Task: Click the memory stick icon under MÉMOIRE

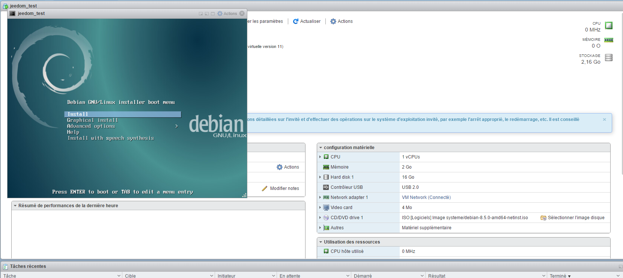Action: pos(609,40)
